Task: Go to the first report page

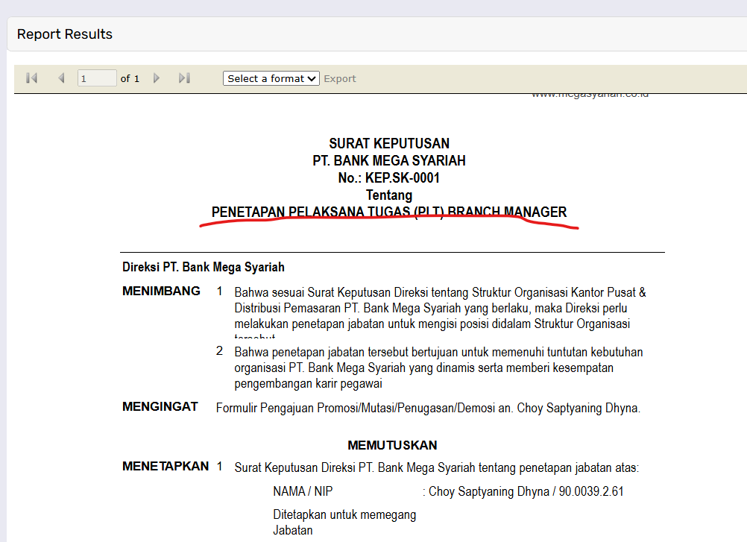Action: tap(32, 78)
